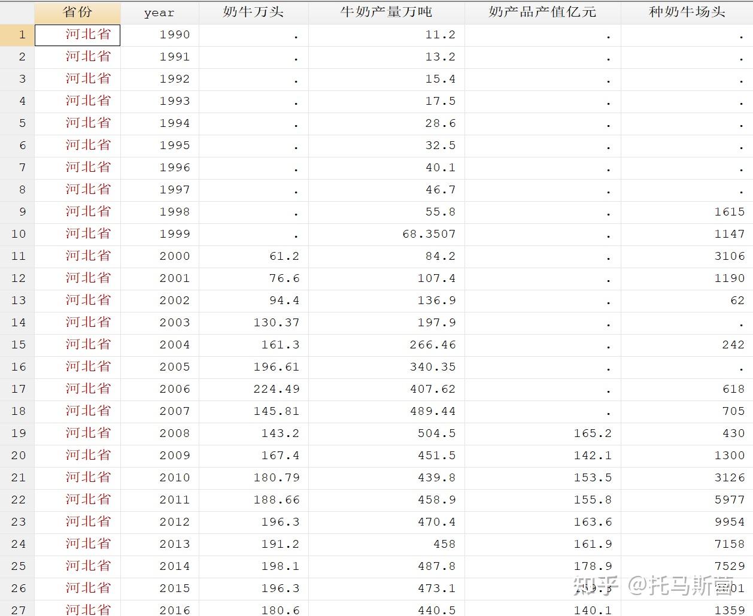The image size is (753, 616).
Task: Select the milk output cell showing 504.5
Action: [x=439, y=433]
